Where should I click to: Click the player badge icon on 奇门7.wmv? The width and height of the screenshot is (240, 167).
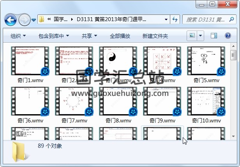(x=89, y=112)
